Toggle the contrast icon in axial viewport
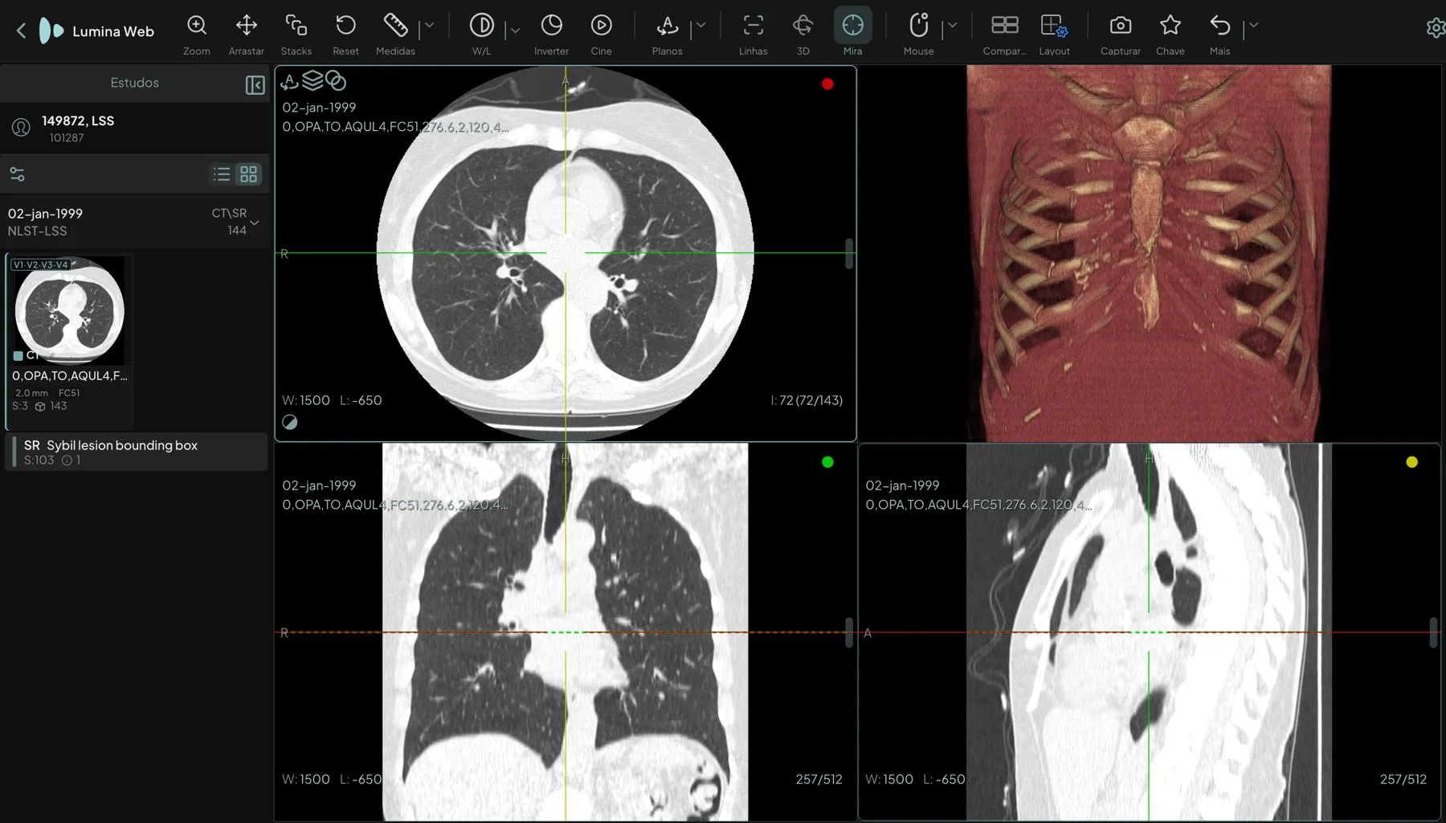Viewport: 1446px width, 823px height. [x=290, y=423]
